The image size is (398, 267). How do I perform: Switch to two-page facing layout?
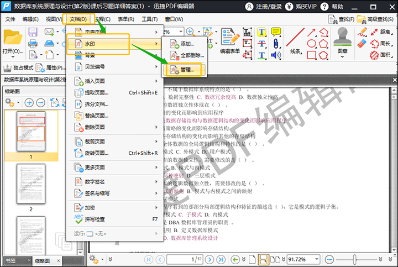pos(275,259)
